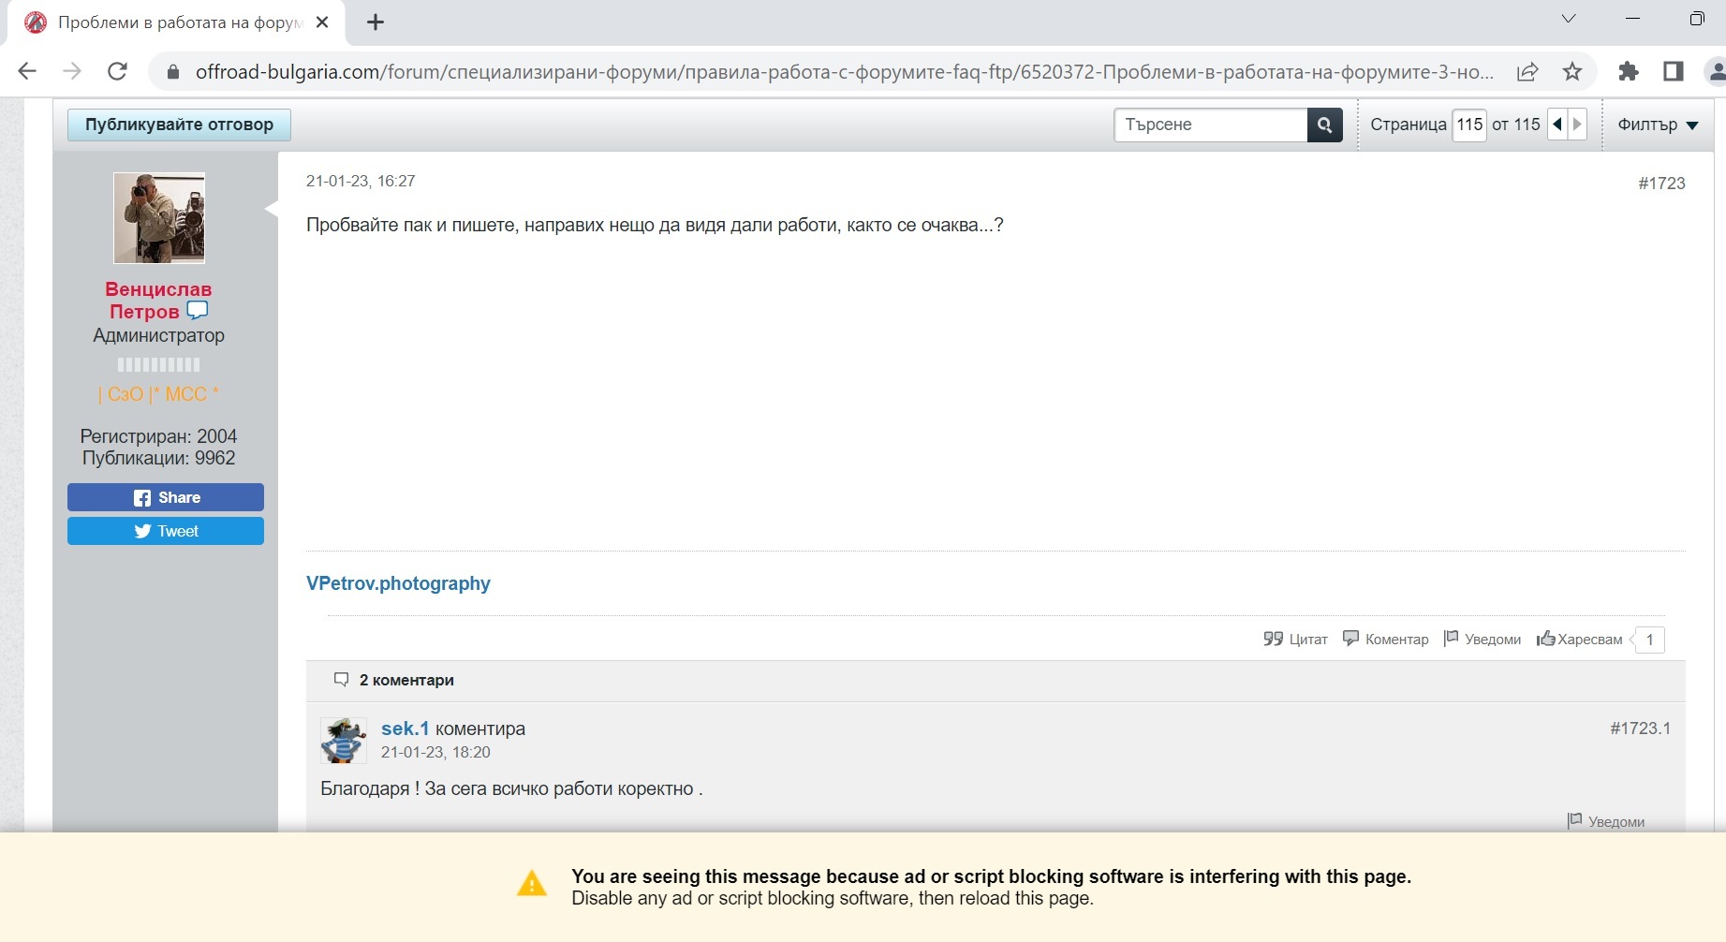The height and width of the screenshot is (942, 1726).
Task: Click the share page icon in address bar
Action: point(1527,71)
